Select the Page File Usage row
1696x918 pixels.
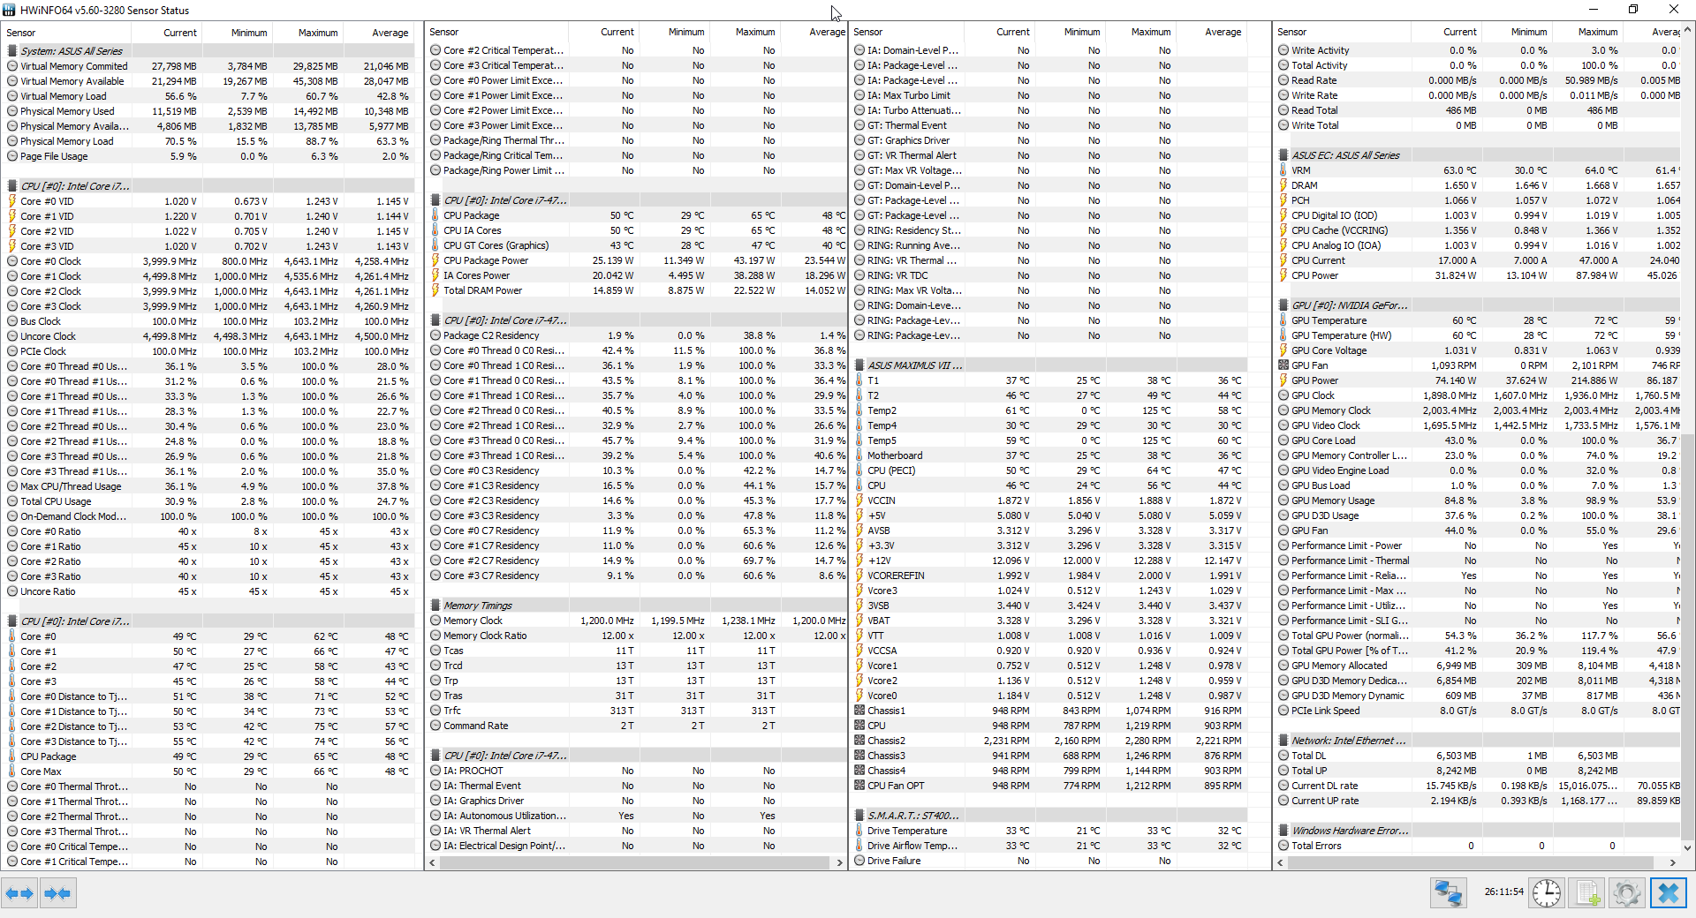point(54,156)
